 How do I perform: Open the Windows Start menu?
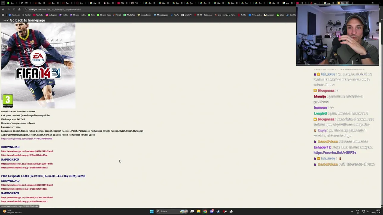pyautogui.click(x=152, y=211)
